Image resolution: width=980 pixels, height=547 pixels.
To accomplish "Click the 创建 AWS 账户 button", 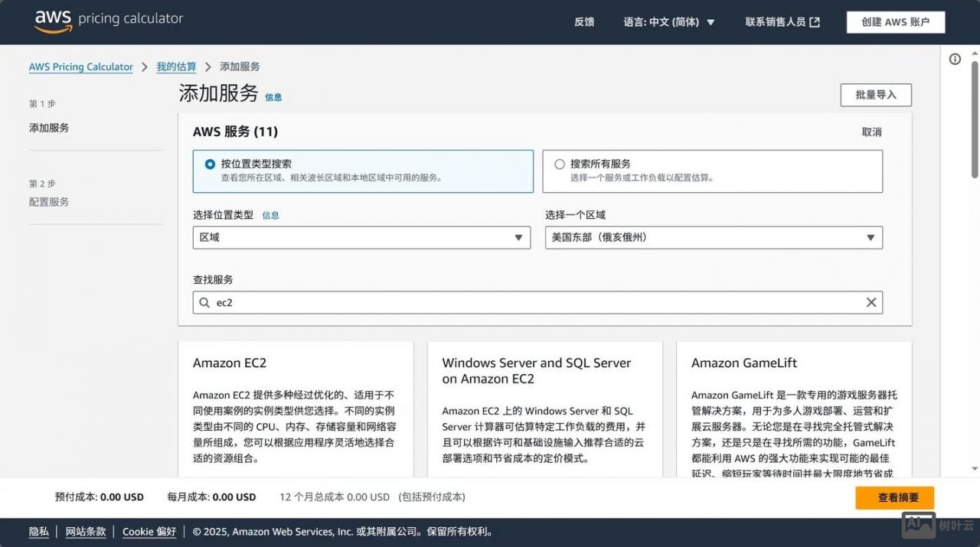I will pos(895,22).
